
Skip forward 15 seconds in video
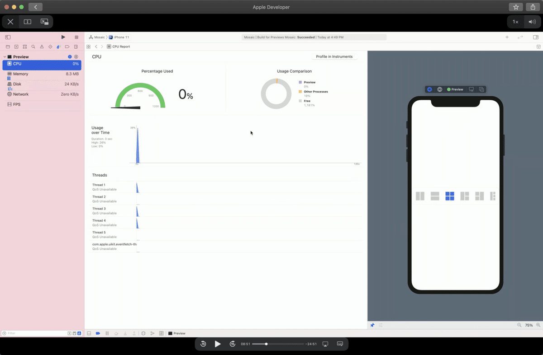tap(233, 344)
